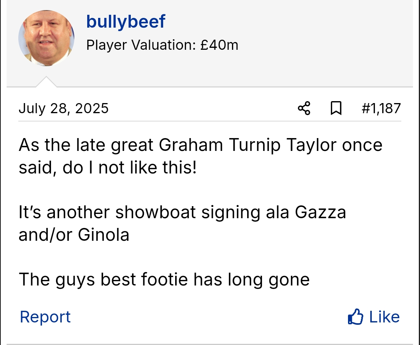Report this post
This screenshot has width=420, height=345.
click(45, 317)
